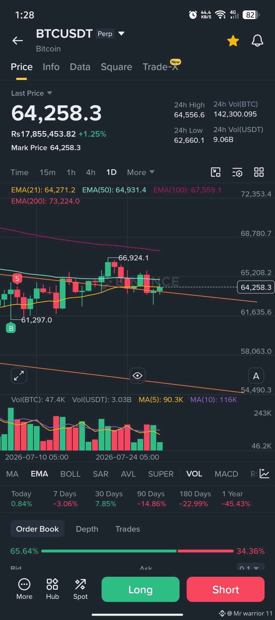
Task: Toggle the A auto-scale button
Action: [x=256, y=376]
